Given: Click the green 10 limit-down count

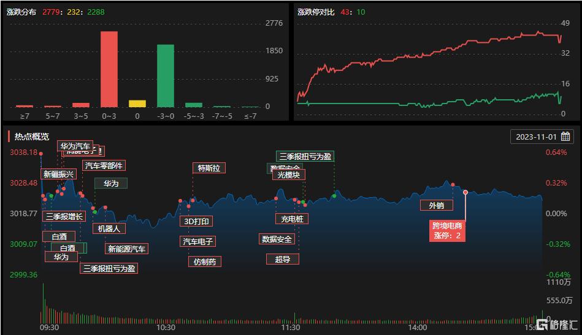Looking at the screenshot, I should [x=361, y=12].
